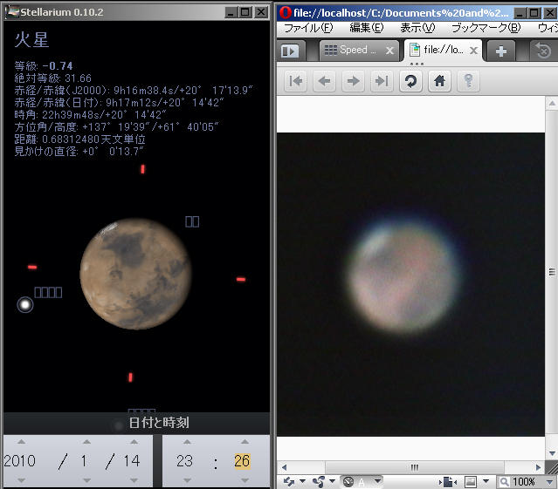Click the rewind to first page button
This screenshot has height=489, width=558.
pos(297,81)
